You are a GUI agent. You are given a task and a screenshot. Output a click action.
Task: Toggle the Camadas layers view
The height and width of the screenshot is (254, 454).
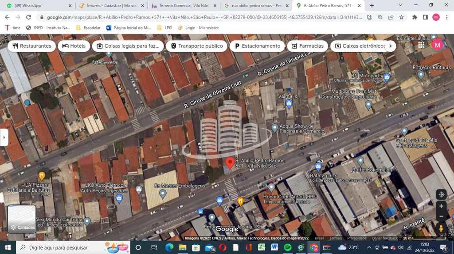[x=22, y=219]
